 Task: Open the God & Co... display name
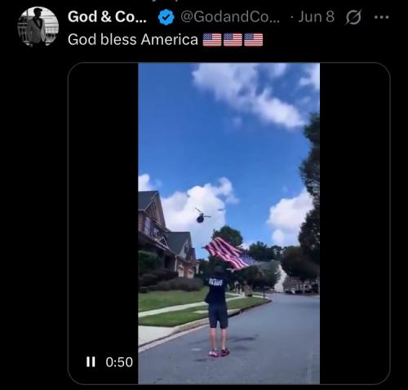pos(107,17)
